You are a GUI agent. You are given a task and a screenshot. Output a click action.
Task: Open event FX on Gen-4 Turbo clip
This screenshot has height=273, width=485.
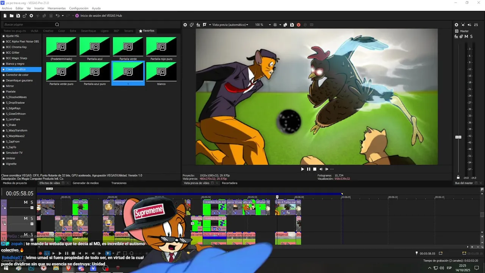click(288, 213)
